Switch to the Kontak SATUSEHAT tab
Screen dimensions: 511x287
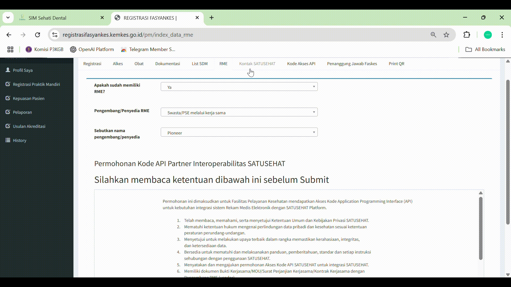pyautogui.click(x=257, y=64)
